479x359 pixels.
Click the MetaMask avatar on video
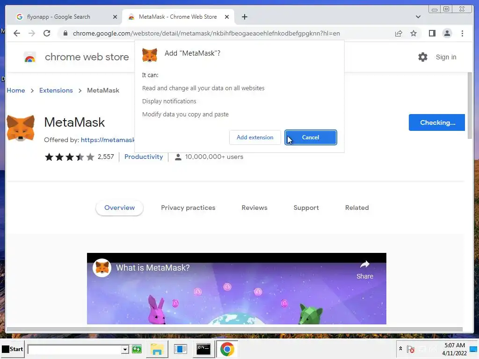click(x=102, y=268)
